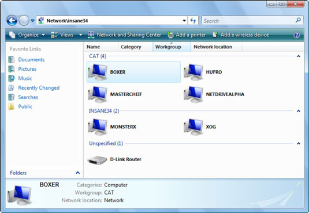Image resolution: width=309 pixels, height=213 pixels.
Task: Select the NETDRIVEALPHA computer icon
Action: tap(193, 94)
